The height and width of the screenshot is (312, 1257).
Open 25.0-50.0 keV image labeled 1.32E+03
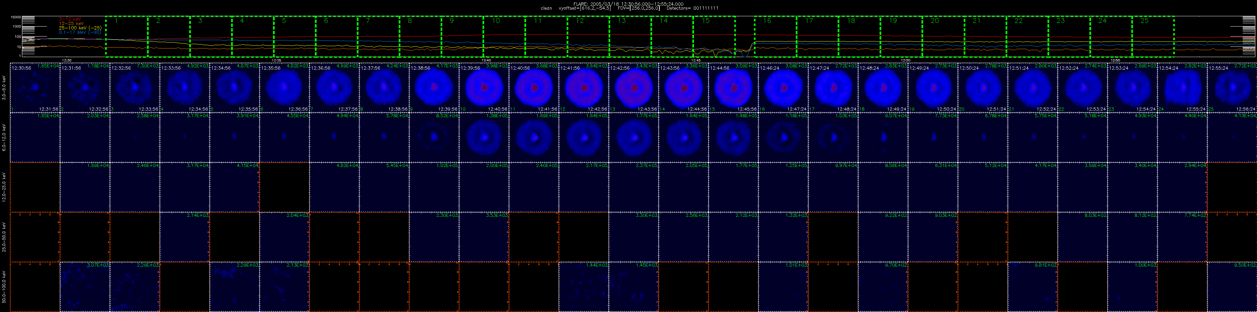click(x=783, y=237)
